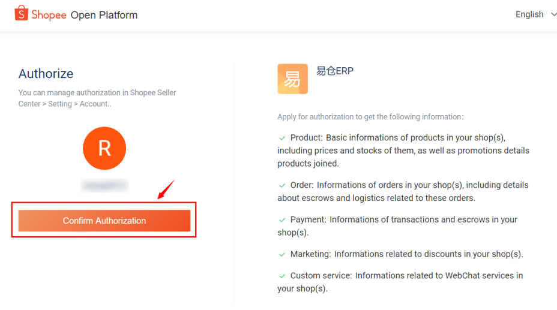Click the Authorize heading
Image resolution: width=557 pixels, height=310 pixels.
46,74
